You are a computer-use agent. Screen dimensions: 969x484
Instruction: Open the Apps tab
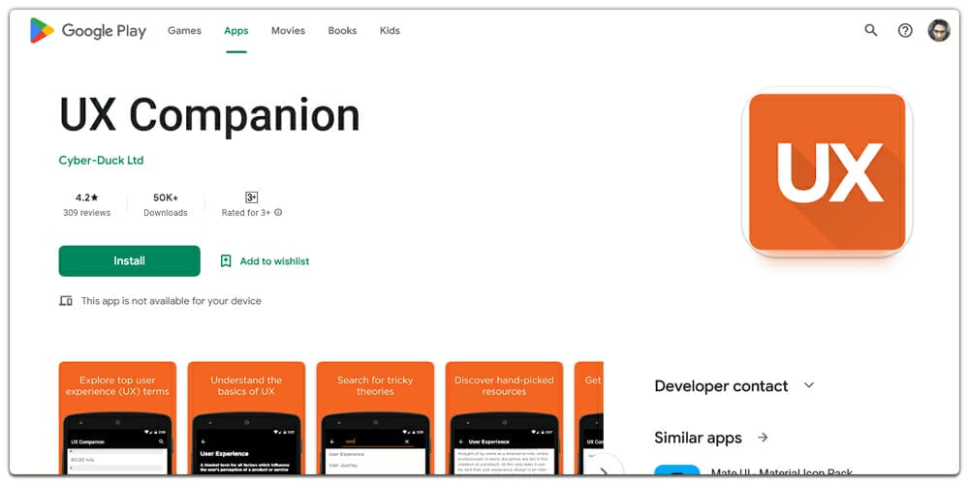236,30
